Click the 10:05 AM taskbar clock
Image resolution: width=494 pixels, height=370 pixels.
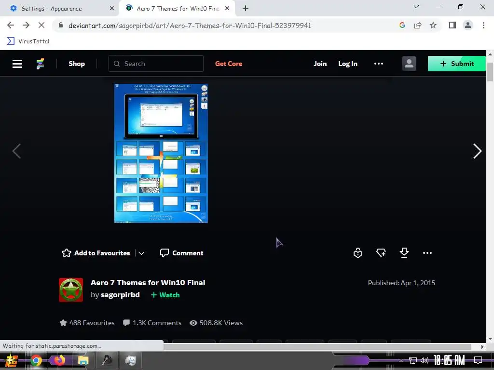point(449,360)
